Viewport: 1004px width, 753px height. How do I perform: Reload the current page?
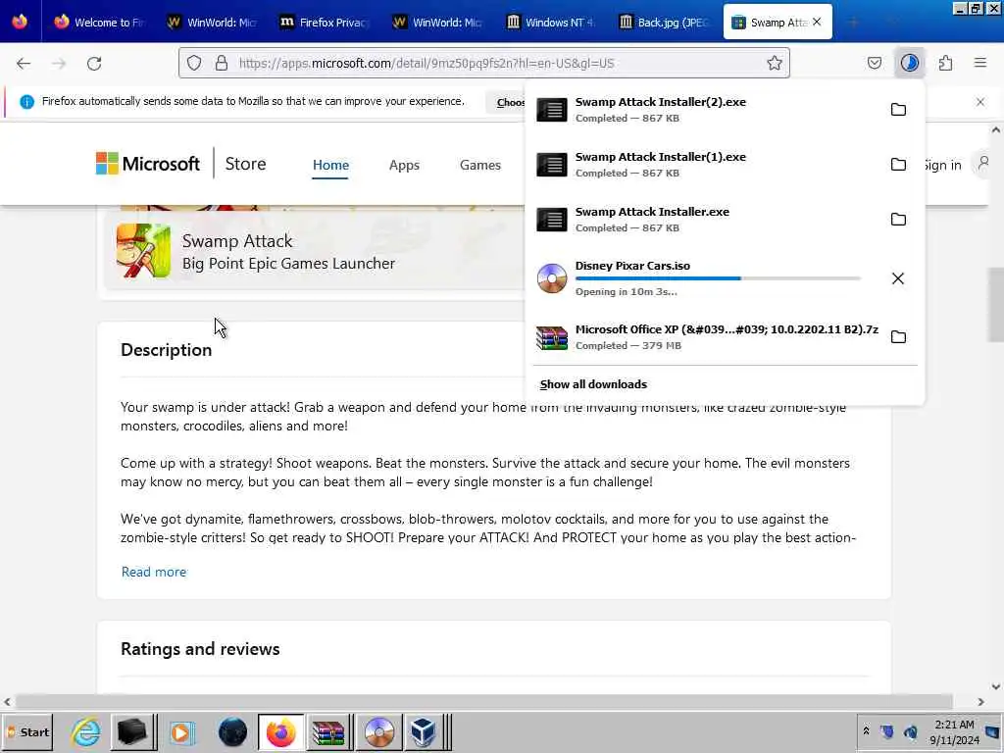(94, 64)
